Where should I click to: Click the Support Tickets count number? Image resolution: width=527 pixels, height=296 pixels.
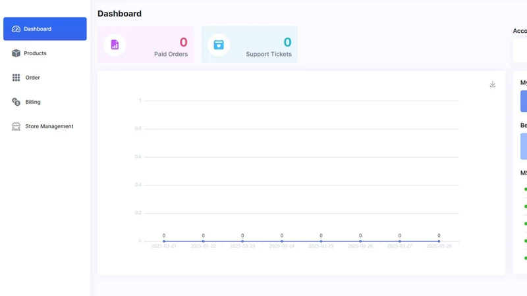coord(287,42)
